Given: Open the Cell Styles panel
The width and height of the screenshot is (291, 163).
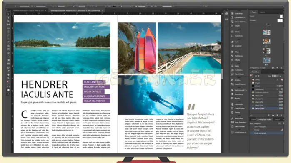Looking at the screenshot, I should 237,70.
